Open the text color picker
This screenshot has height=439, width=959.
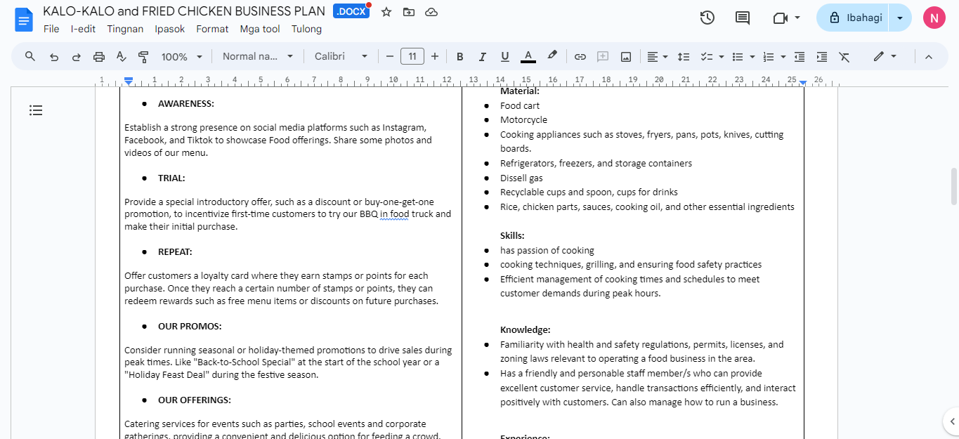pyautogui.click(x=528, y=56)
